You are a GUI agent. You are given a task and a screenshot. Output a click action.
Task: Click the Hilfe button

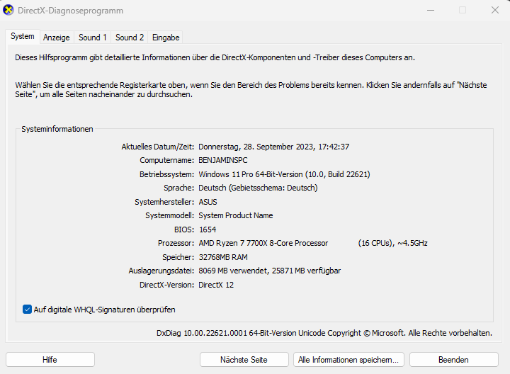50,360
